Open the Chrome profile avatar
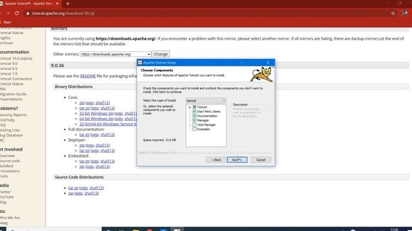Image resolution: width=412 pixels, height=231 pixels. pos(404,13)
